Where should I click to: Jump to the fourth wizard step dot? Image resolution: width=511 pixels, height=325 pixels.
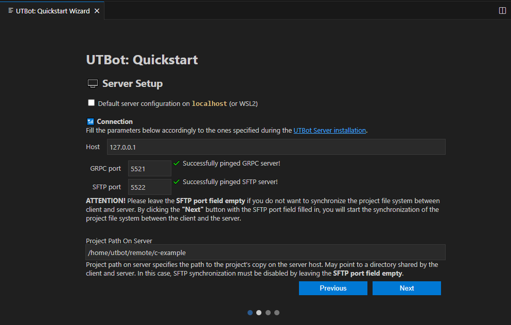click(277, 313)
